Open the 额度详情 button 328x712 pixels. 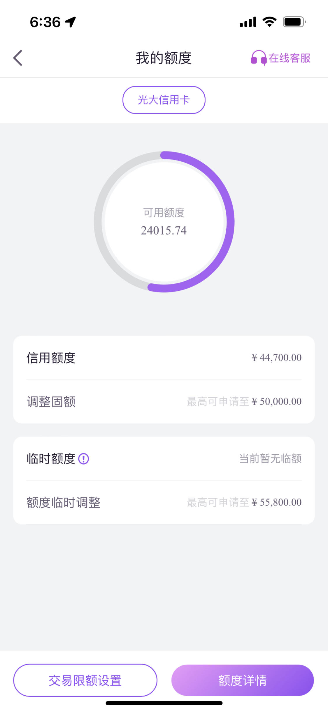click(243, 680)
